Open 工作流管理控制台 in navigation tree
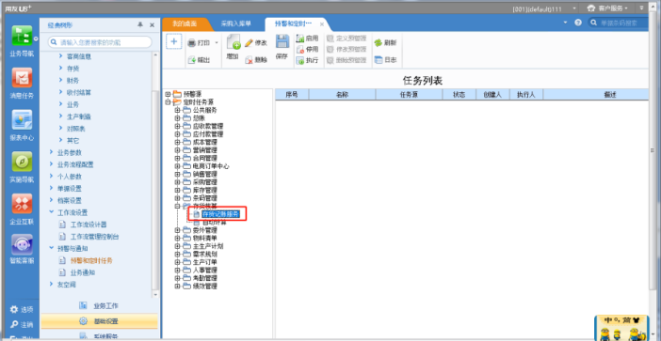This screenshot has height=341, width=661. pyautogui.click(x=94, y=237)
